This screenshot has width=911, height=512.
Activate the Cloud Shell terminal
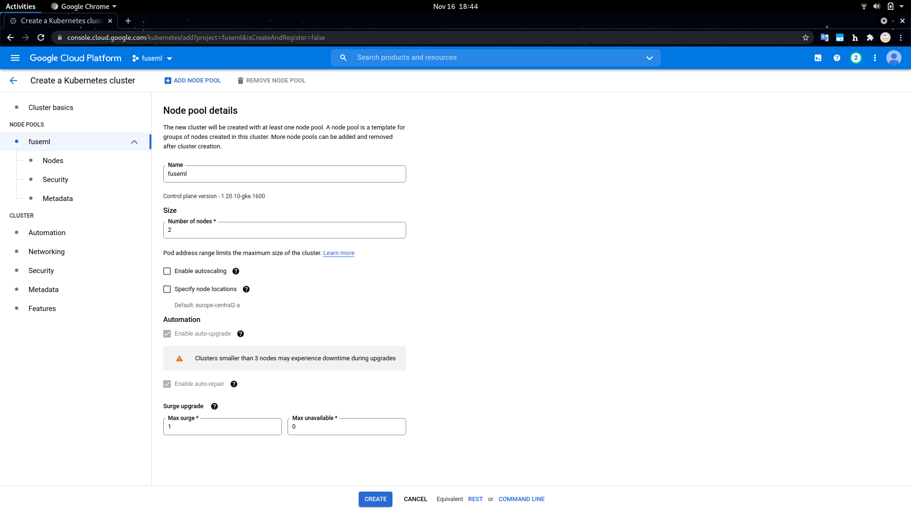[818, 57]
